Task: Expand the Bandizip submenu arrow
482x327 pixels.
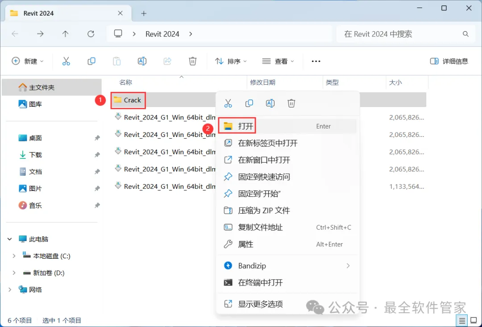Action: (348, 265)
